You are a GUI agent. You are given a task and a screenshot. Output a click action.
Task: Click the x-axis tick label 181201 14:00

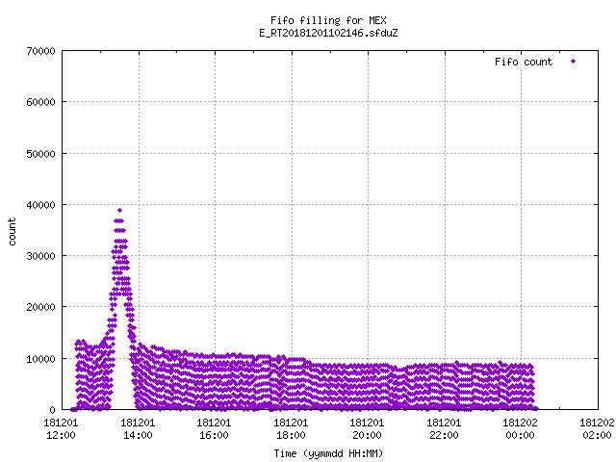pyautogui.click(x=138, y=429)
